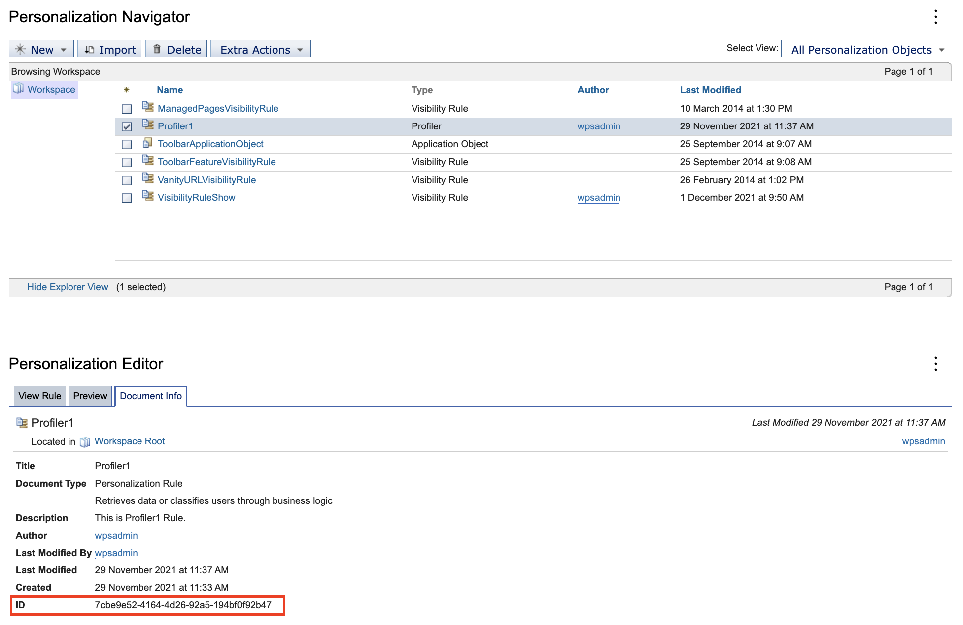Click the ToolbarApplicationObject icon

147,143
